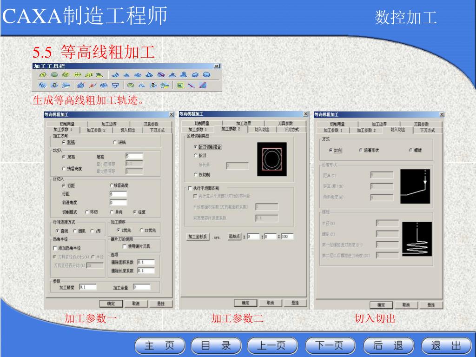Click seventh blue cylinder-shaped finishing icon, top row
Viewport: 476px width, 357px height.
coord(183,75)
